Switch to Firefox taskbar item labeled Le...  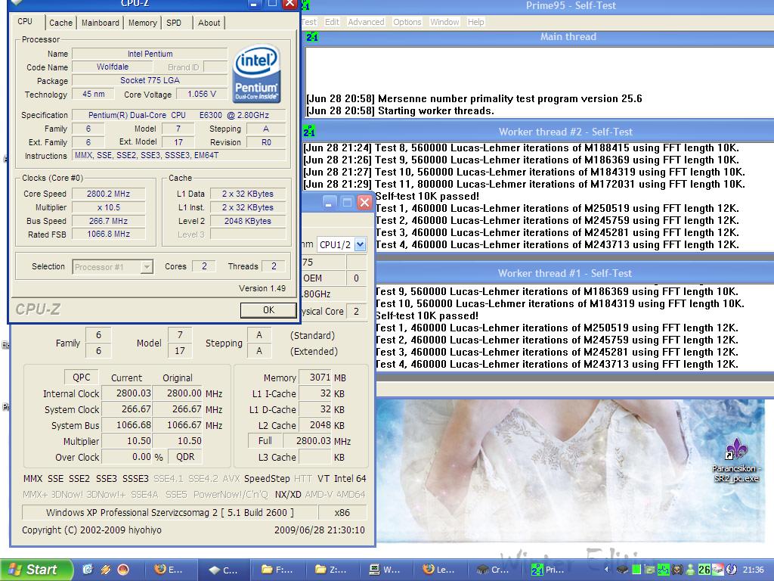439,570
